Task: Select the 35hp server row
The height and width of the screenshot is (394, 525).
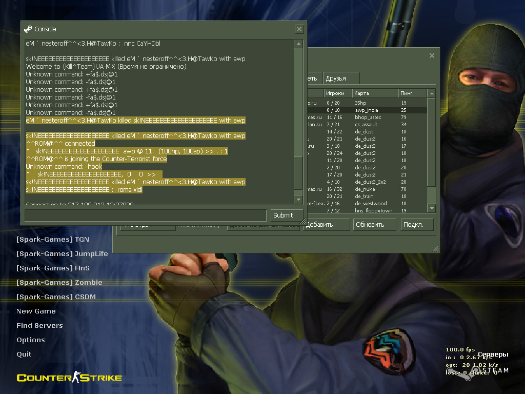Action: coord(367,103)
